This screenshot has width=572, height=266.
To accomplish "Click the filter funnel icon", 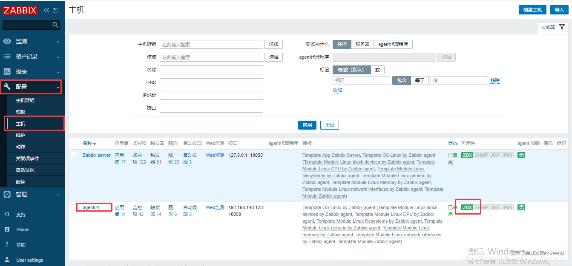I will (x=562, y=27).
